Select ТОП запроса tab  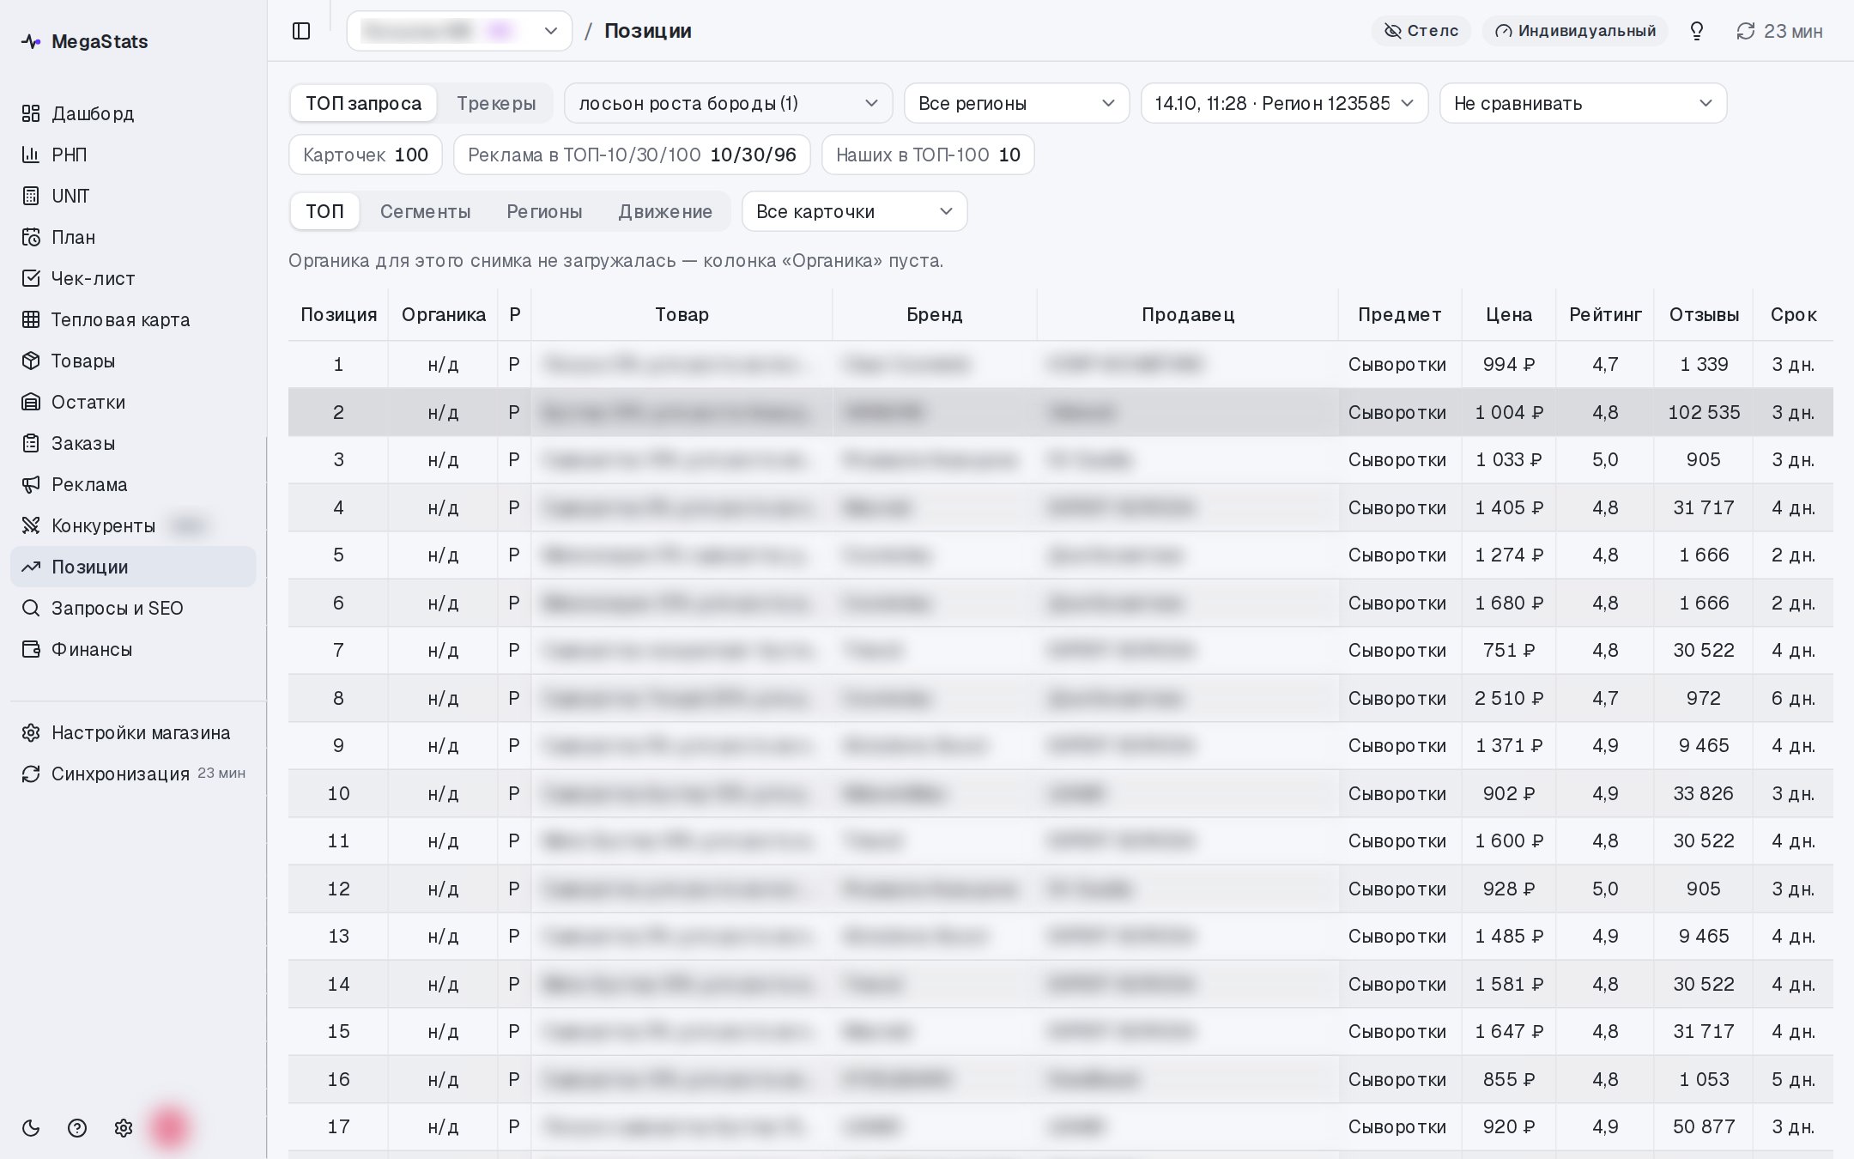point(363,103)
